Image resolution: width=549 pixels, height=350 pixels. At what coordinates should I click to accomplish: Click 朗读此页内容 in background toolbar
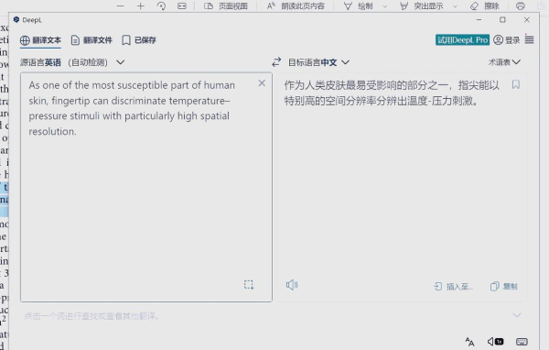click(x=296, y=6)
